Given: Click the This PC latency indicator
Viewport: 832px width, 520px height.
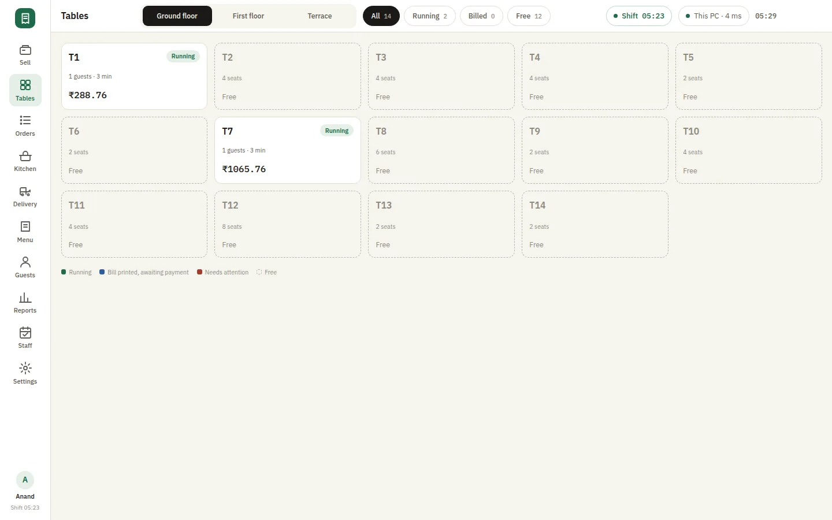Looking at the screenshot, I should tap(714, 16).
